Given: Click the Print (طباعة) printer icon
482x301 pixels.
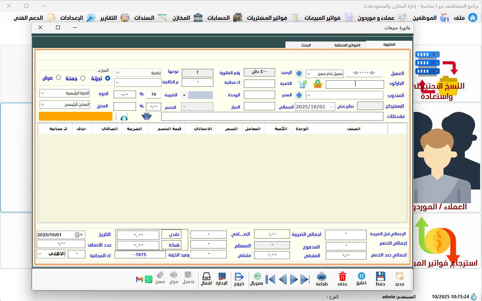Looking at the screenshot, I should coord(322,277).
